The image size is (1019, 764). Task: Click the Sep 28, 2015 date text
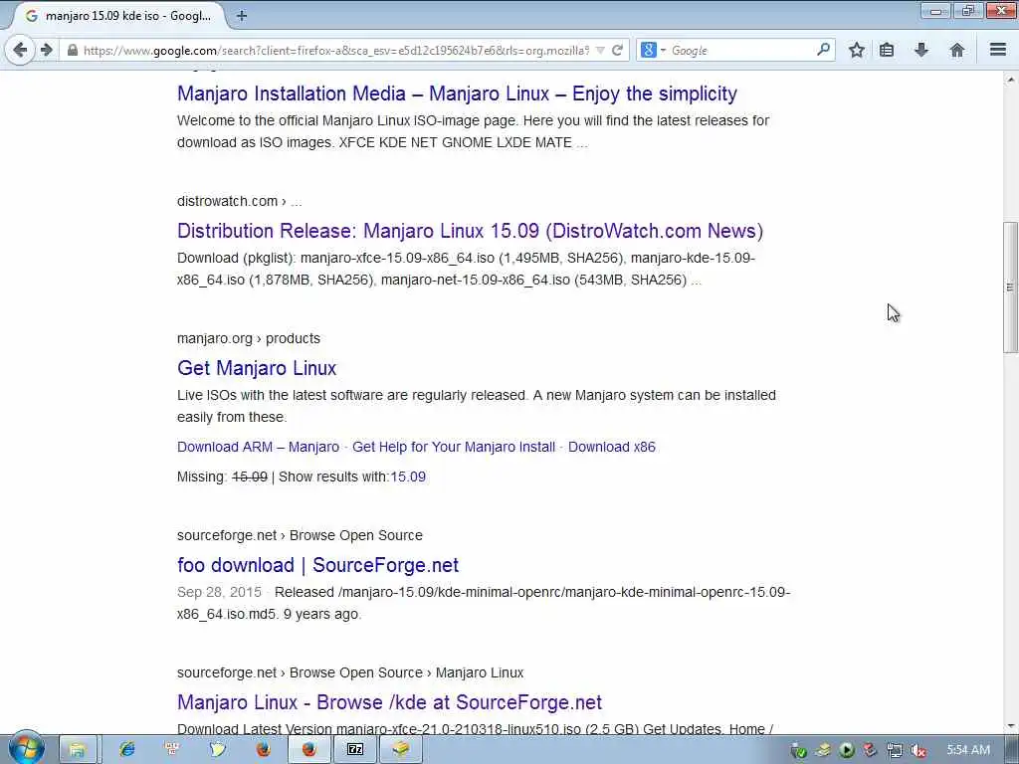pos(219,593)
